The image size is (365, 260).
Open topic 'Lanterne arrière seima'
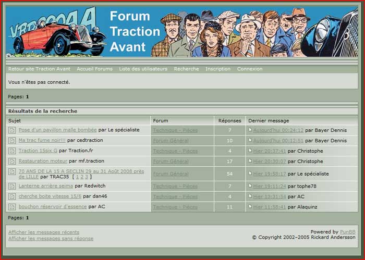[46, 186]
